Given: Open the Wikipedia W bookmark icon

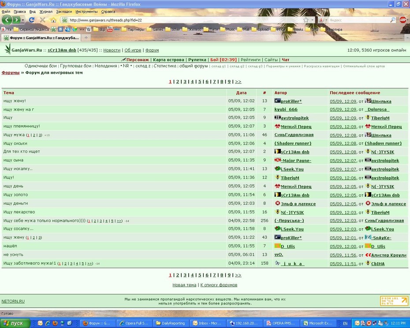Looking at the screenshot, I should point(89,29).
